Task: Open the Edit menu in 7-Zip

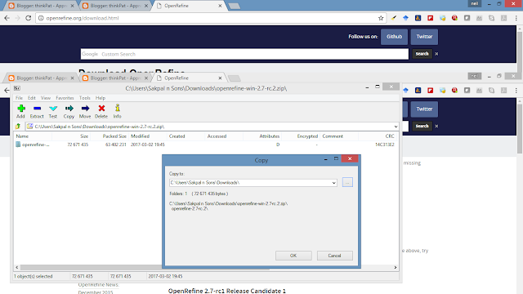Action: [32, 98]
